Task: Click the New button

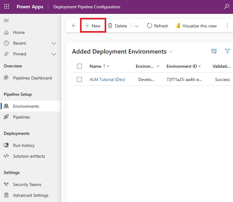Action: point(93,26)
